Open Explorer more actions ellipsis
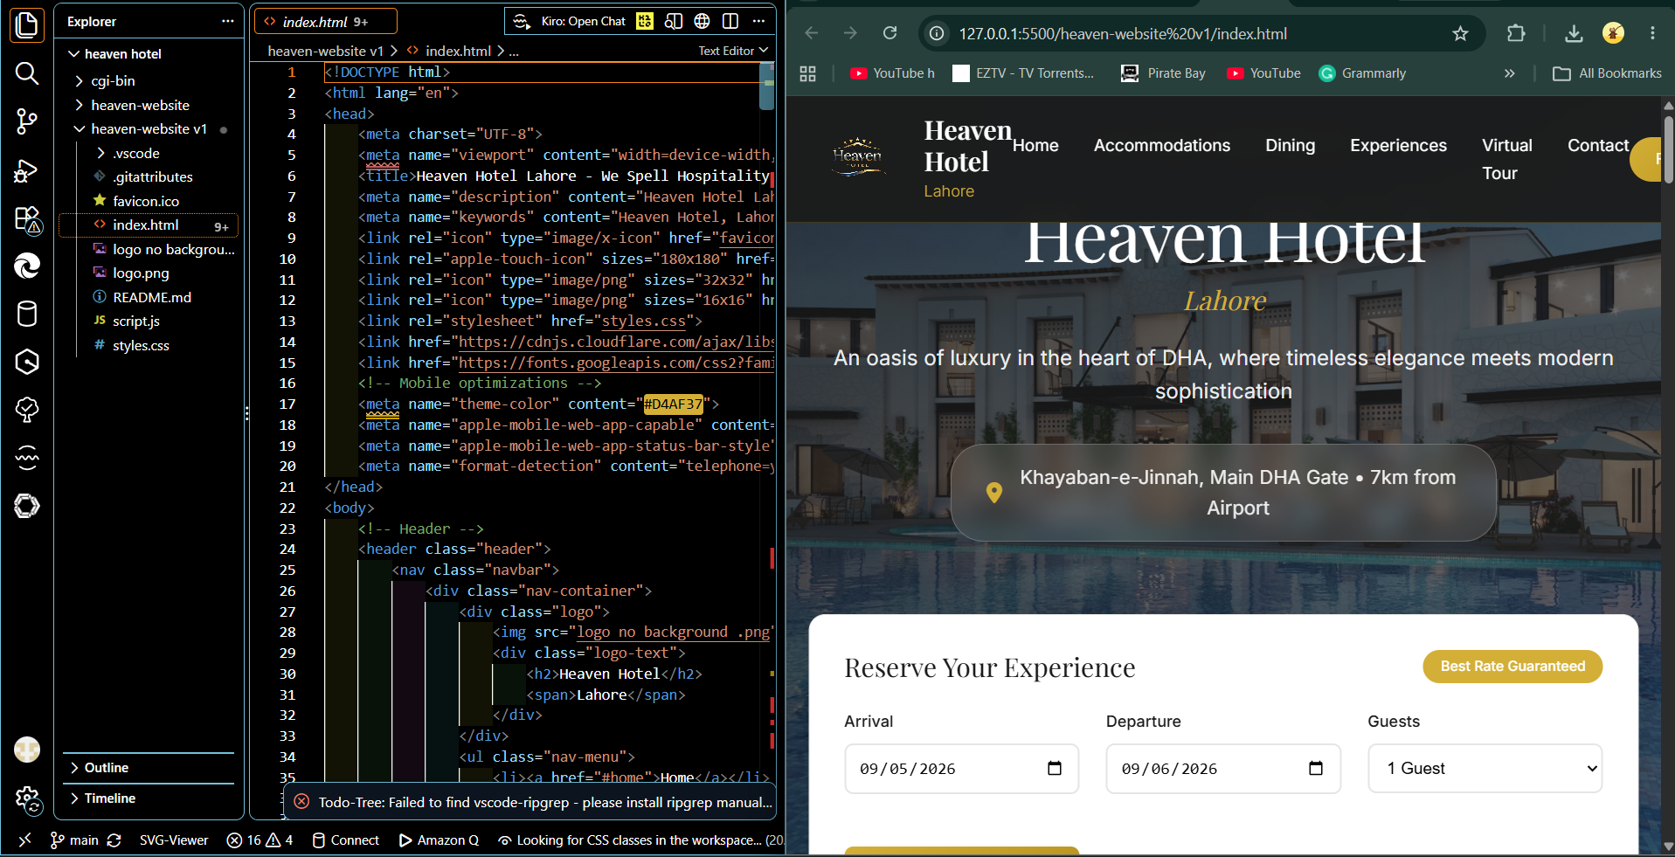Viewport: 1675px width, 857px height. (228, 21)
